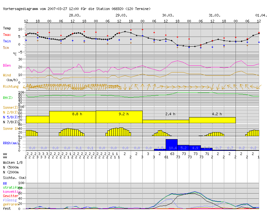The image size is (275, 212).
Task: Click the 'N 7/8(%)' label
Action: coord(11,122)
